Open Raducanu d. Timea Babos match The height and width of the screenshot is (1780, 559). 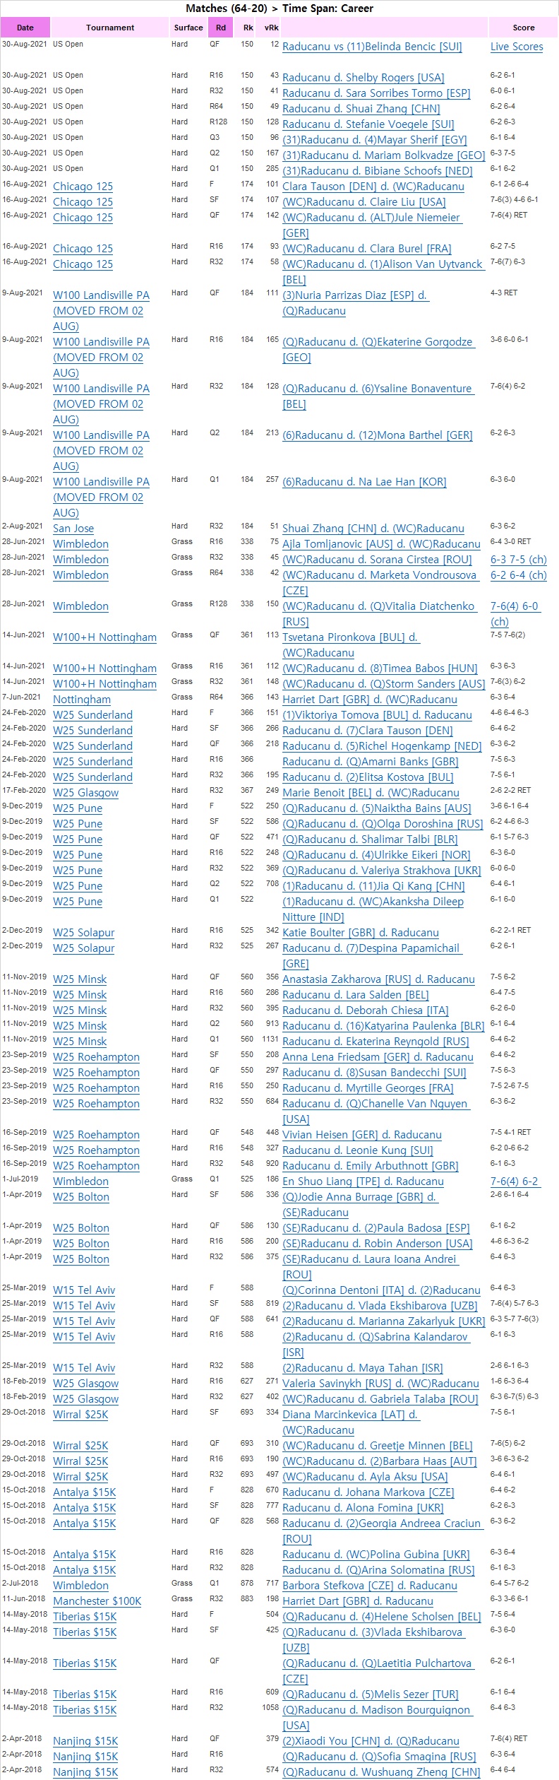[x=380, y=668]
